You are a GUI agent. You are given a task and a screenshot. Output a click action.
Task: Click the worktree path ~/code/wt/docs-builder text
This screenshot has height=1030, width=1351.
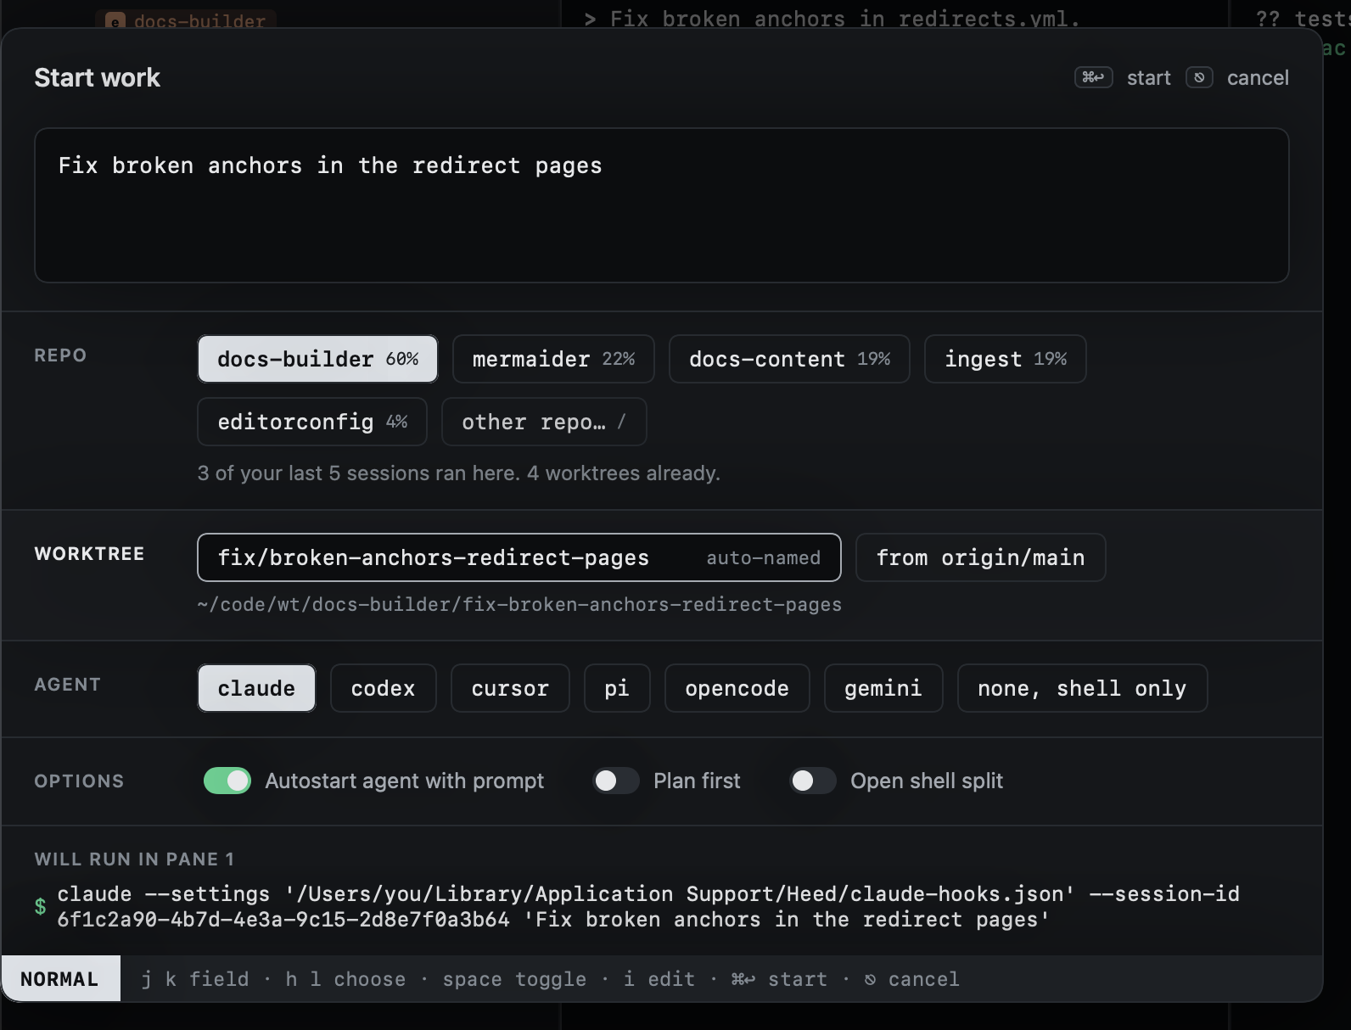pos(519,604)
